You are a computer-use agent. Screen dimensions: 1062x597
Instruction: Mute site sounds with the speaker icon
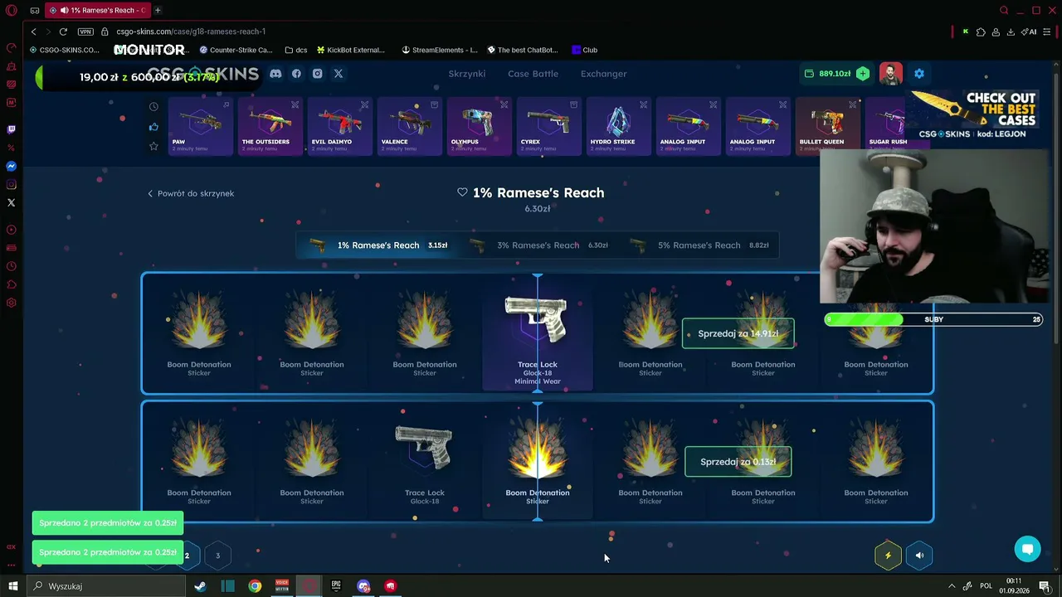click(x=919, y=556)
